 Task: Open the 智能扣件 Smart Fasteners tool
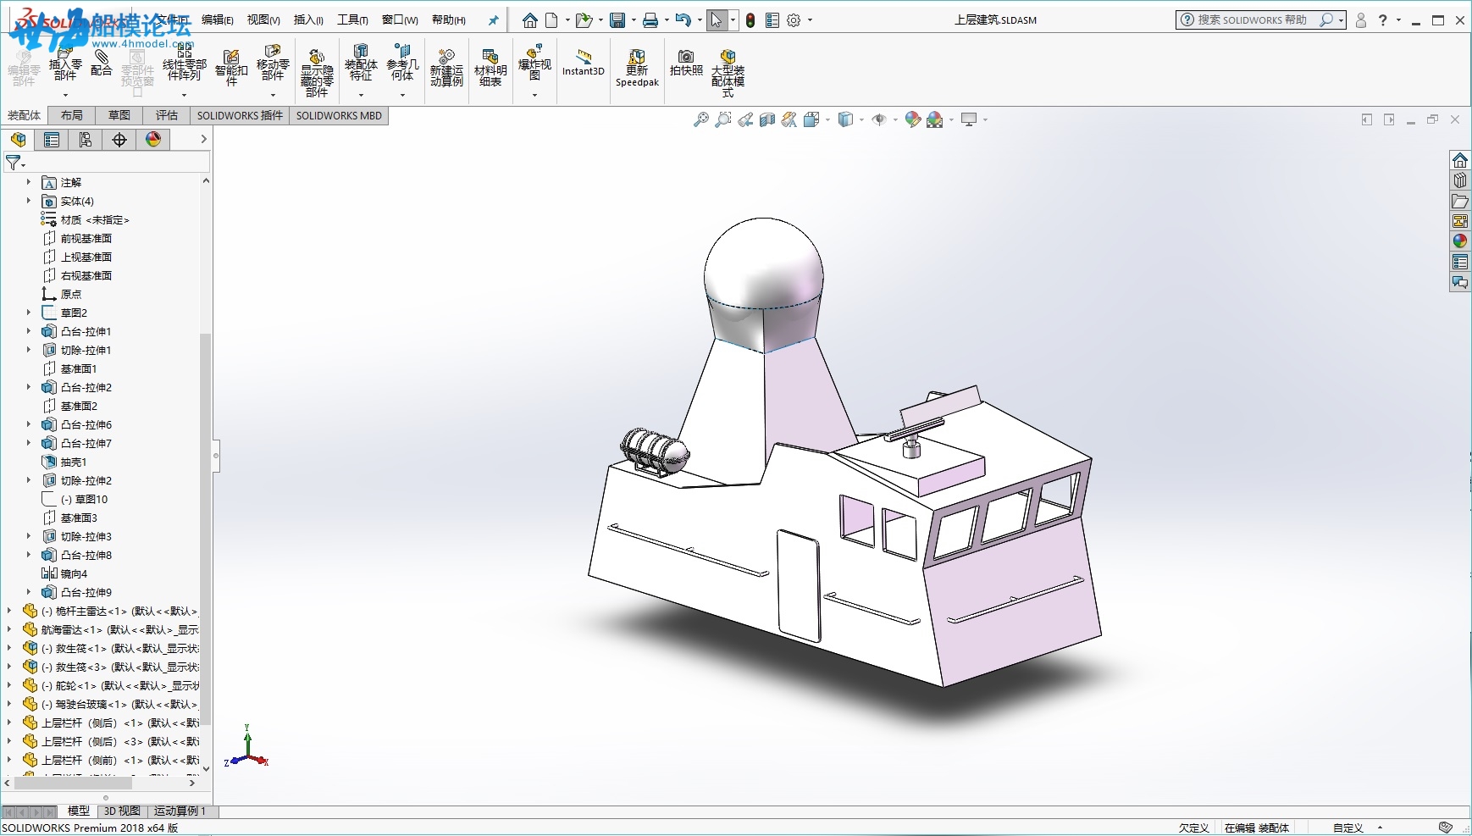[231, 68]
